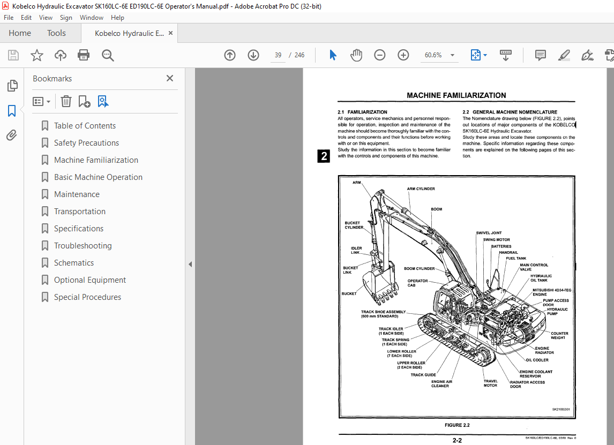Open the Sign menu

point(66,18)
